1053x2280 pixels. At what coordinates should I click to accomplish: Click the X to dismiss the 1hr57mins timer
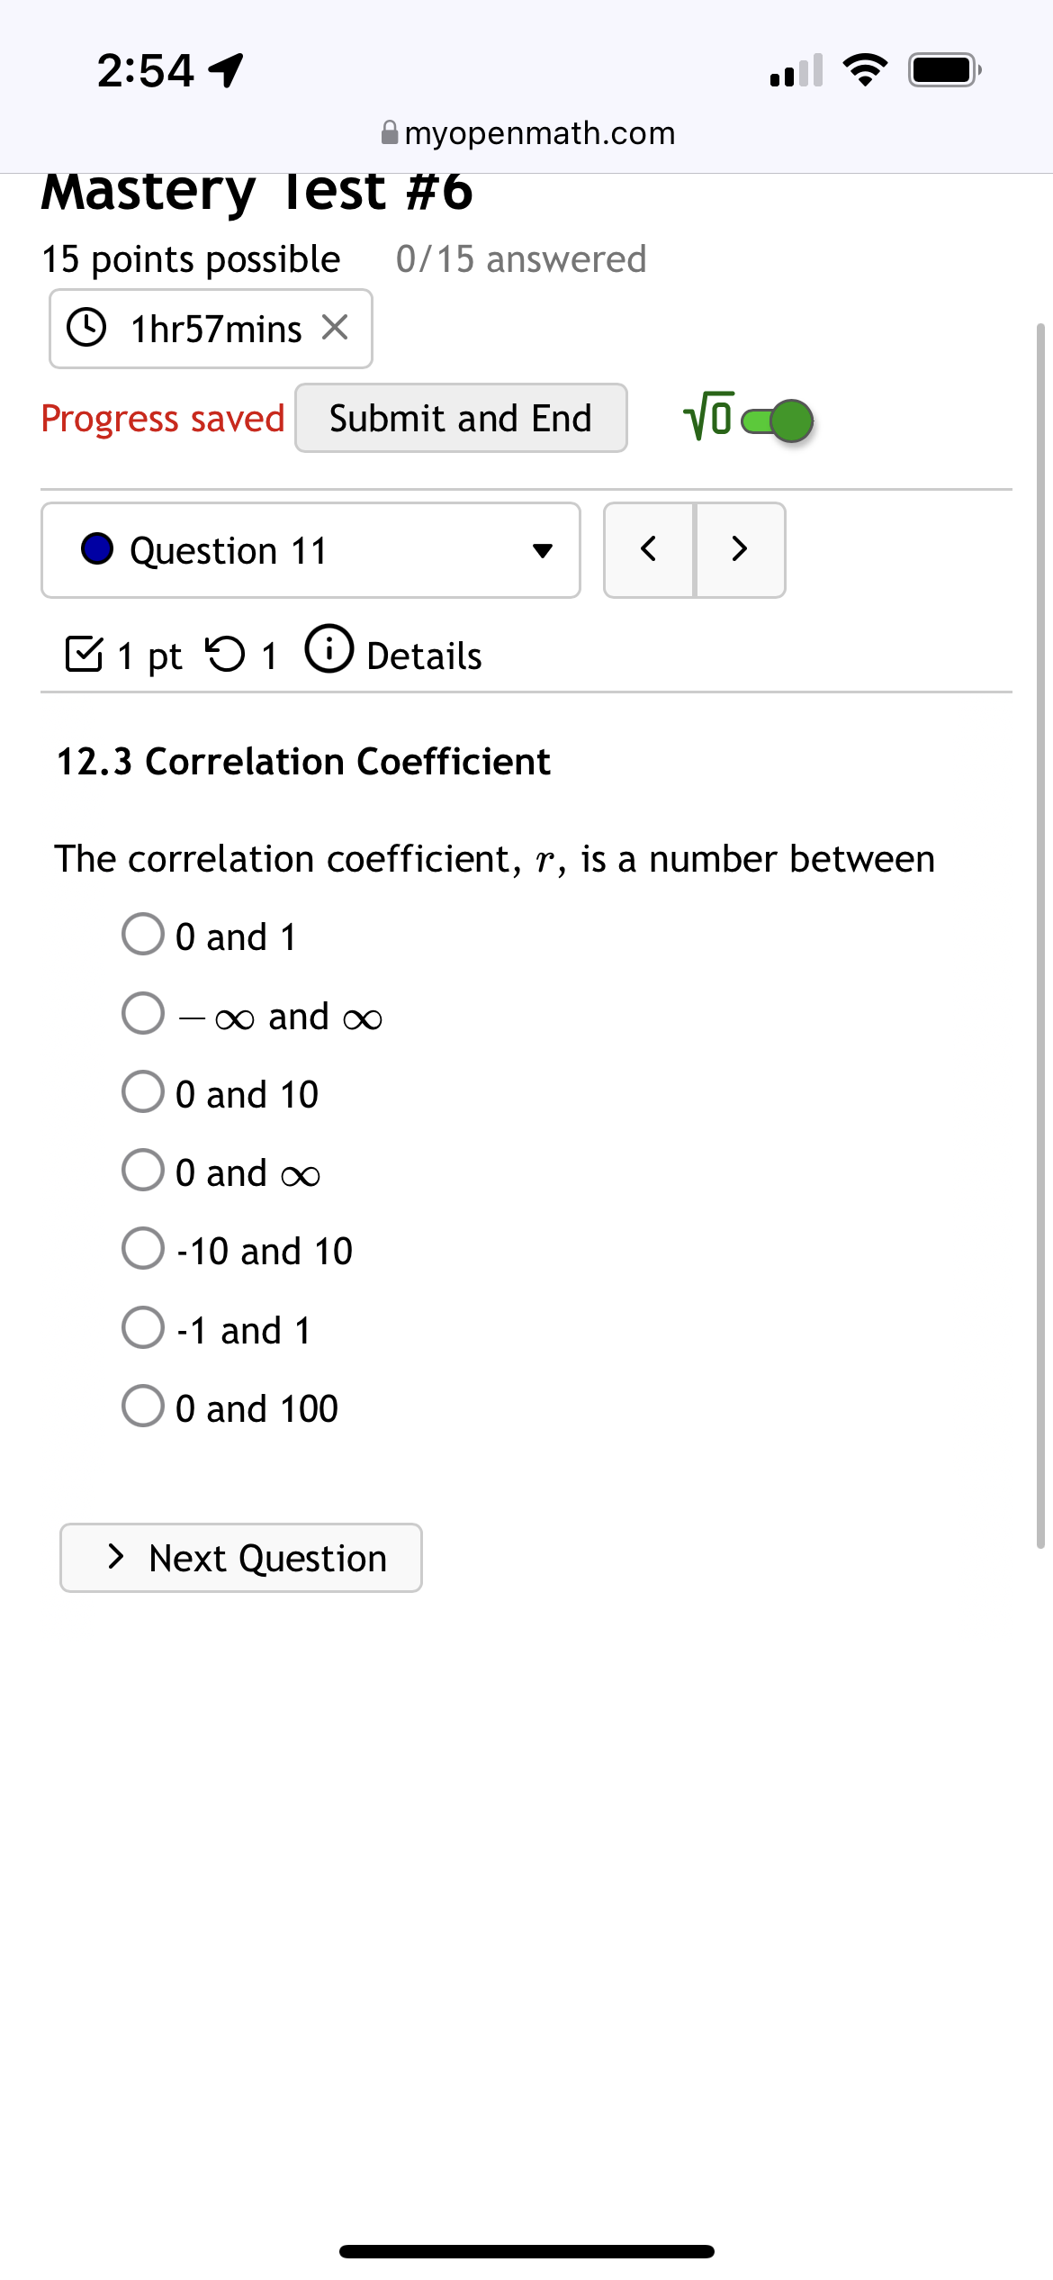[337, 328]
